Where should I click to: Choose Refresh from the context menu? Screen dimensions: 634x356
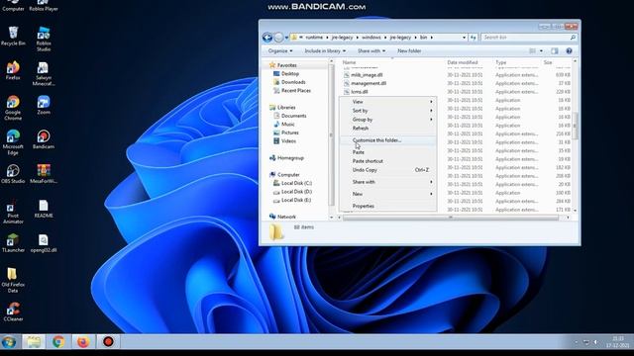click(x=387, y=129)
